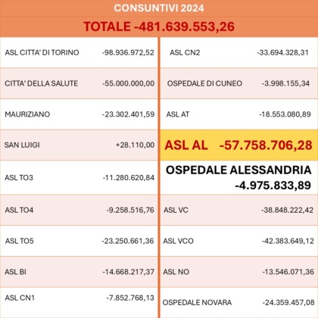Select the value -98.936.972,52
The image size is (318, 318).
[x=128, y=52]
